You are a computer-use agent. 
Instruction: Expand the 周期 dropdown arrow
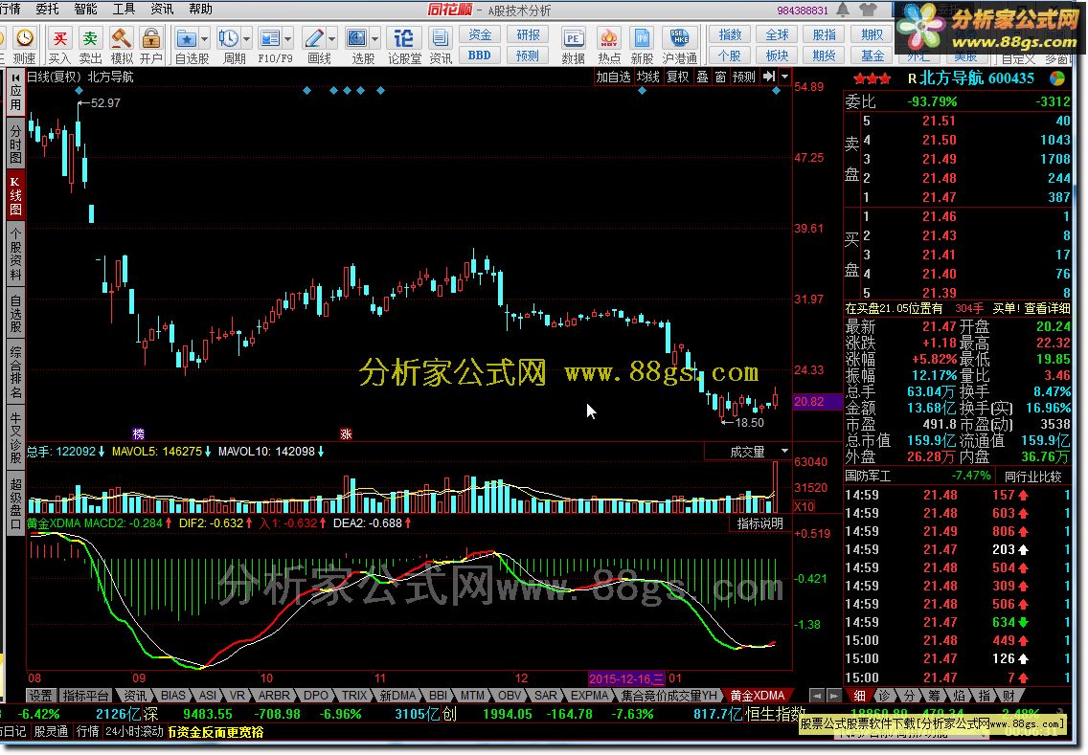246,38
